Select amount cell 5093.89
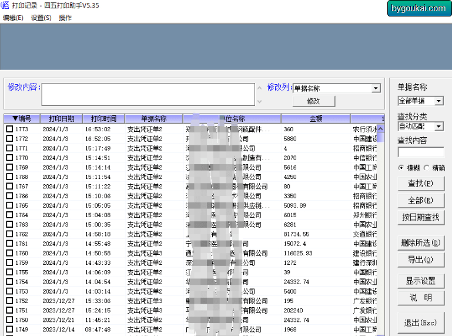 294,205
